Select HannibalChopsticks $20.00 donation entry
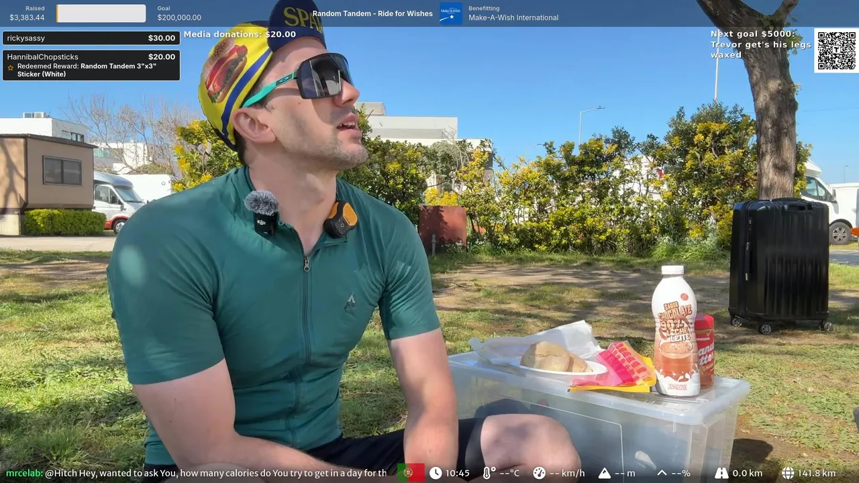 pos(91,65)
